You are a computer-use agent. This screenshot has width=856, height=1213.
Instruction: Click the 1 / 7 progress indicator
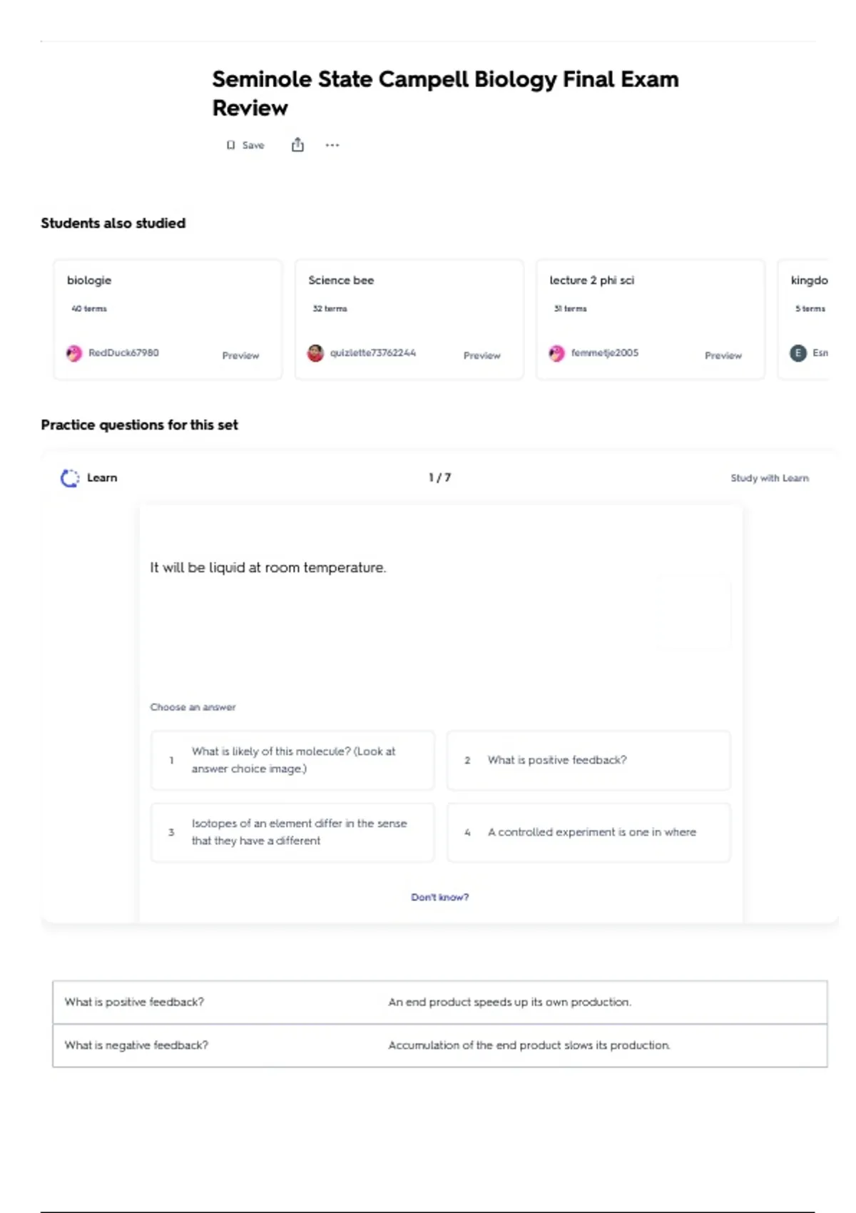[439, 477]
